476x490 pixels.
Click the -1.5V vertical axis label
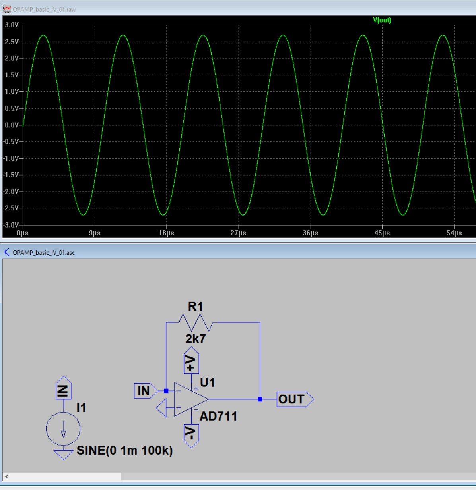point(11,175)
